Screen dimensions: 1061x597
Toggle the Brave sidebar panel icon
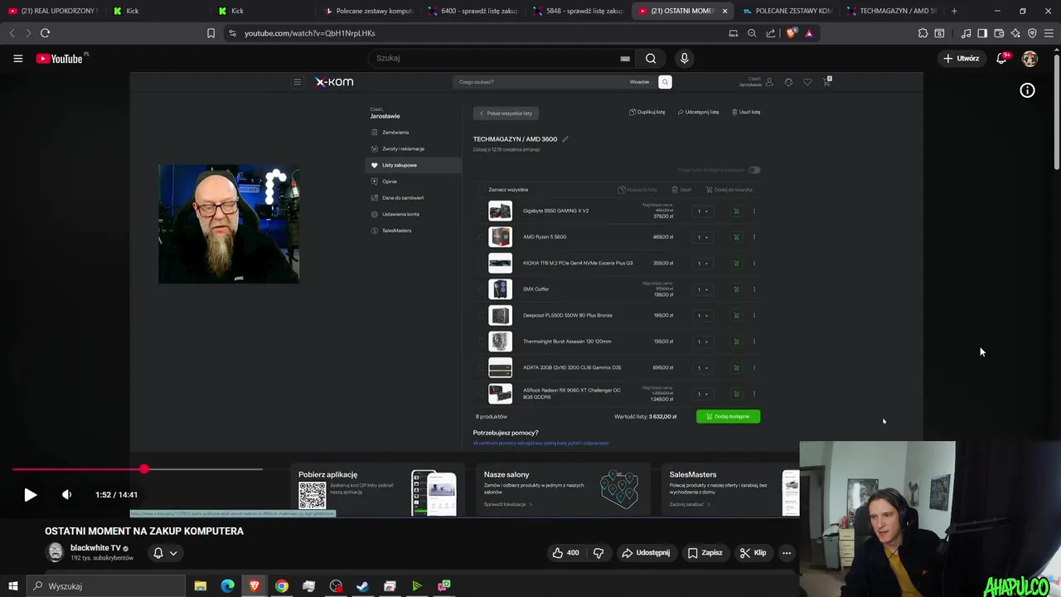point(982,33)
